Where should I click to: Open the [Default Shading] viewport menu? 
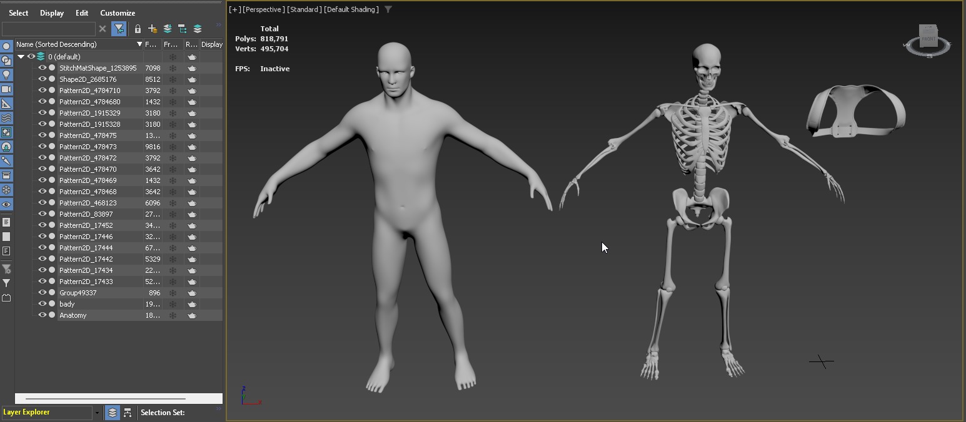[351, 9]
